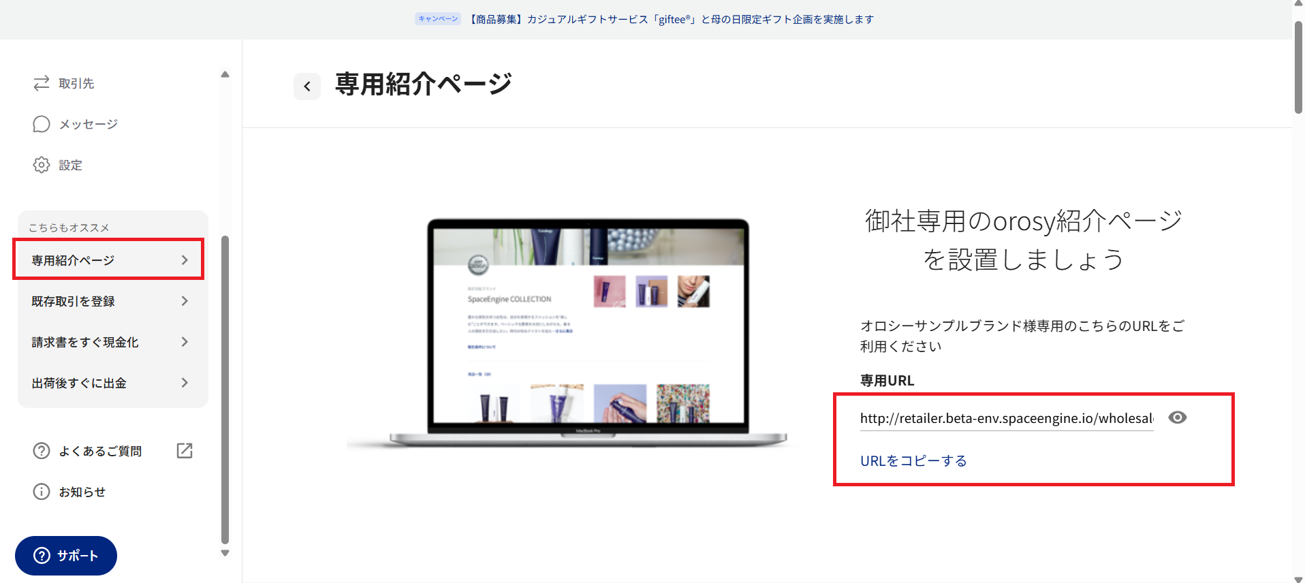This screenshot has height=583, width=1305.
Task: Expand the 専用紹介ページ chevron
Action: 185,260
